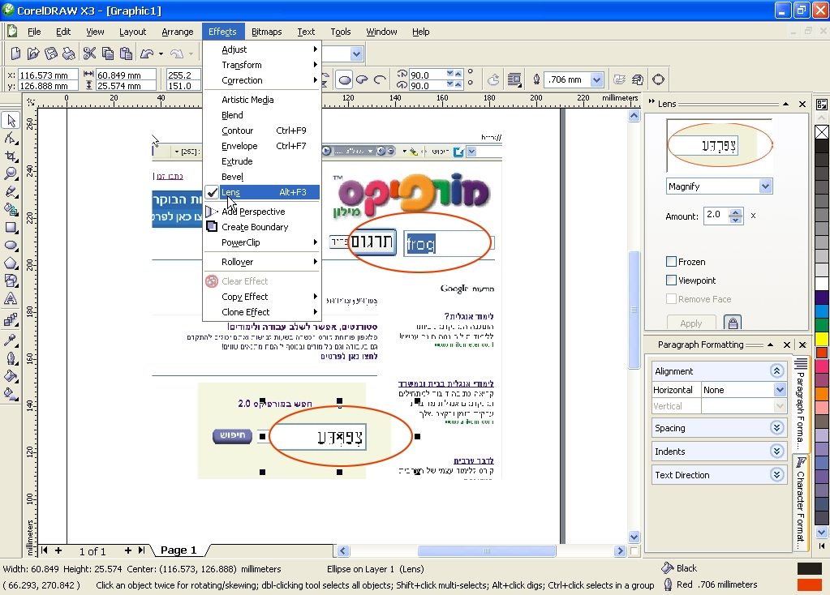Select the Smart Fill tool
Screen dimensions: 830x595
11,209
